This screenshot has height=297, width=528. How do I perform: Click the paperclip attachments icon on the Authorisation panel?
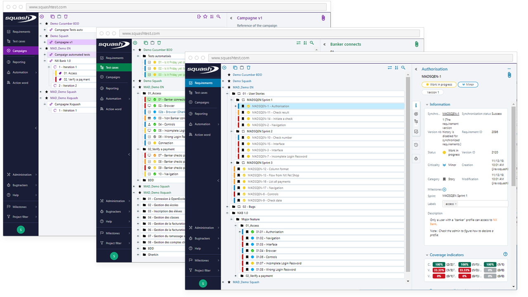(x=509, y=75)
